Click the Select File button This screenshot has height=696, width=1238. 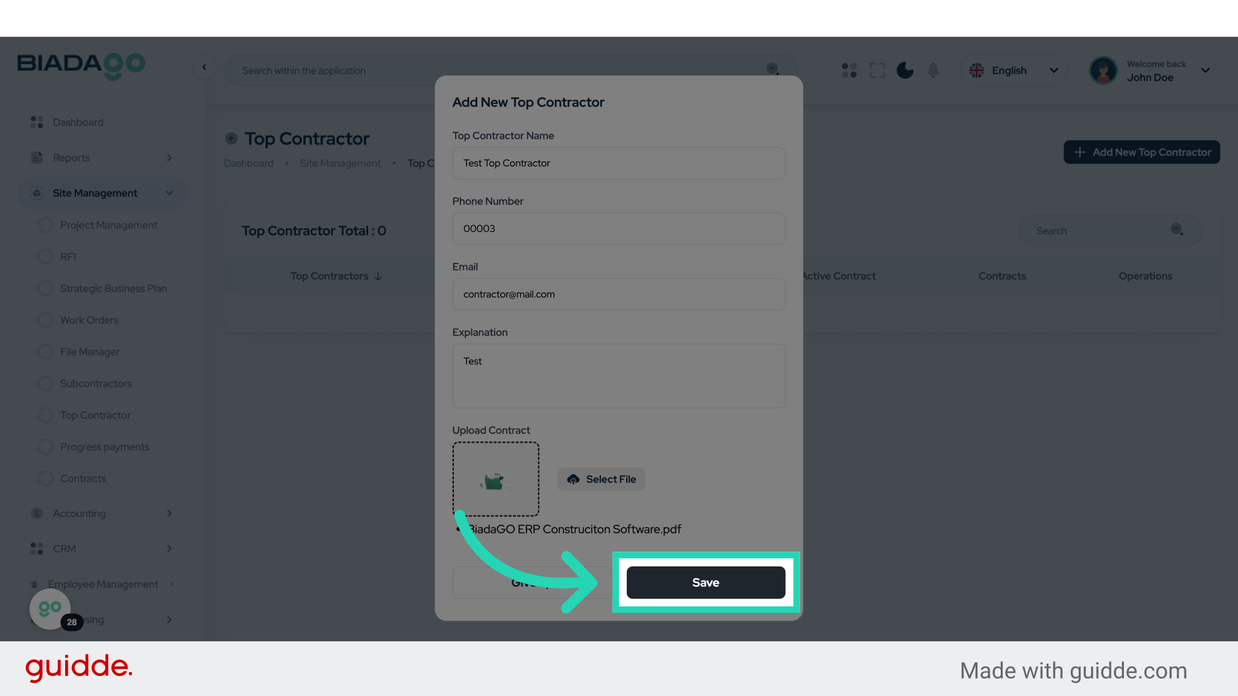click(x=601, y=479)
